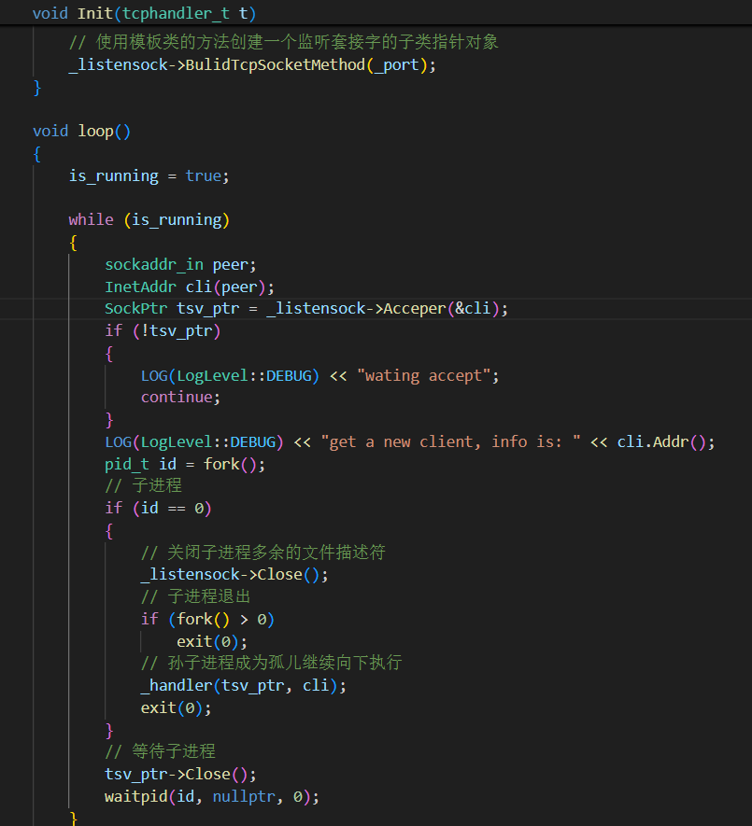
Task: Click "_handler(tsv_ptr, cli);" call
Action: pos(243,686)
